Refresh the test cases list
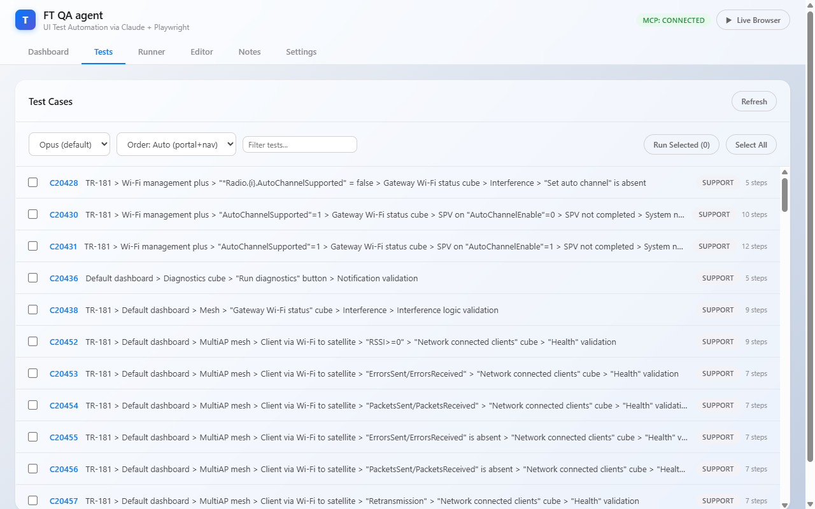Image resolution: width=815 pixels, height=509 pixels. coord(754,101)
